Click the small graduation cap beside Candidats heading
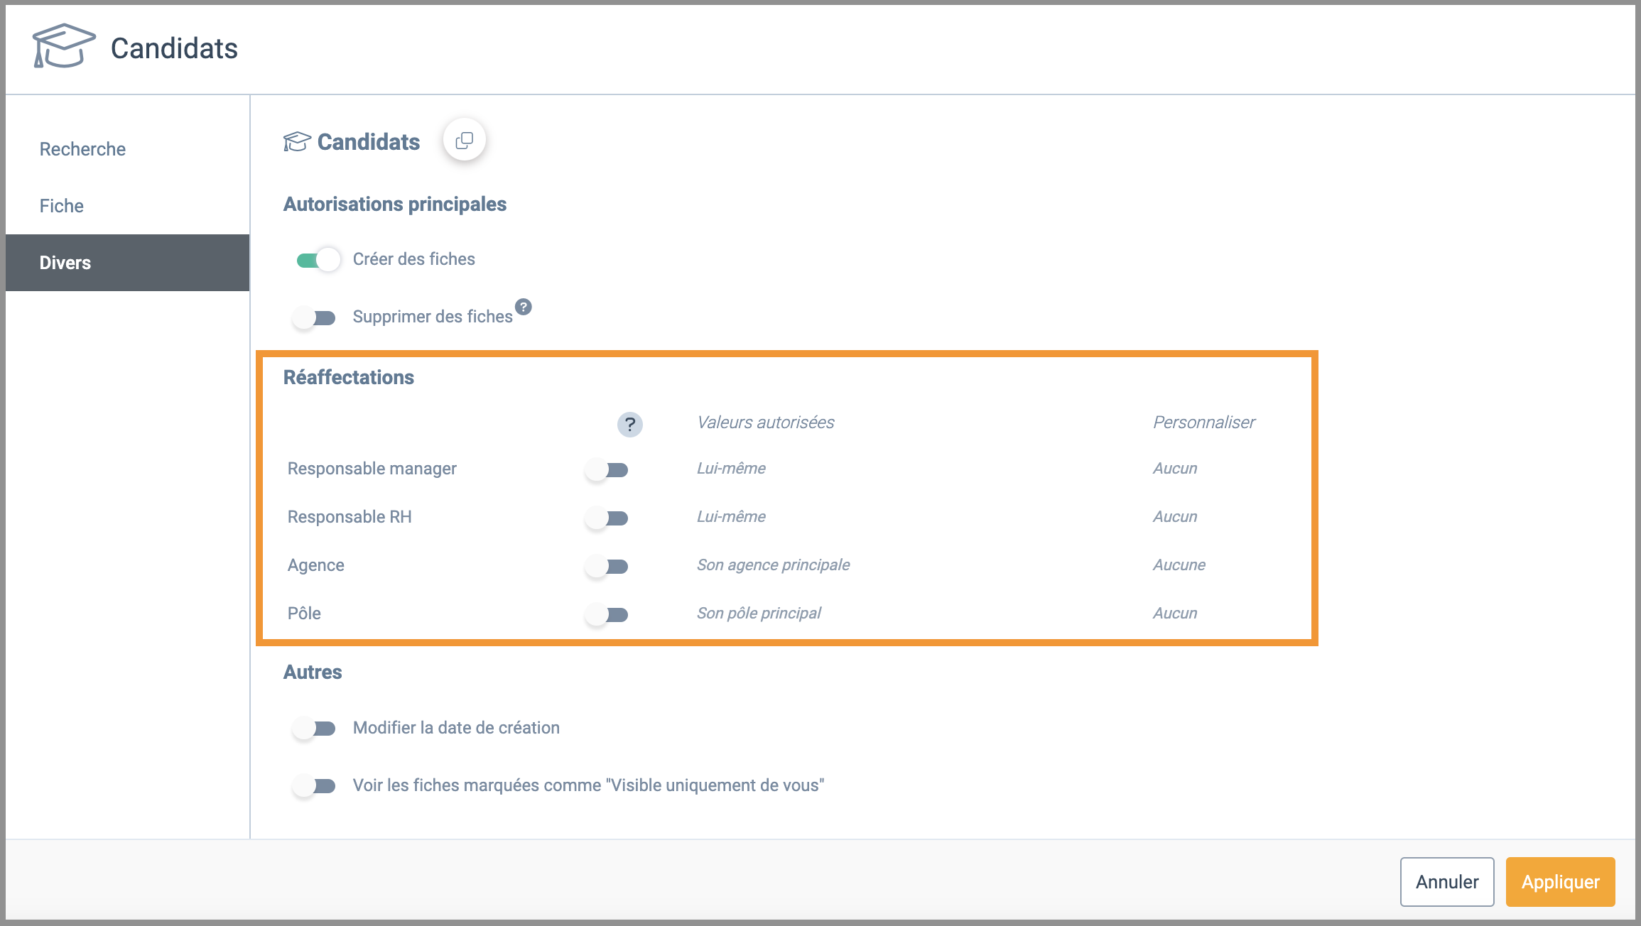The width and height of the screenshot is (1641, 926). (297, 141)
